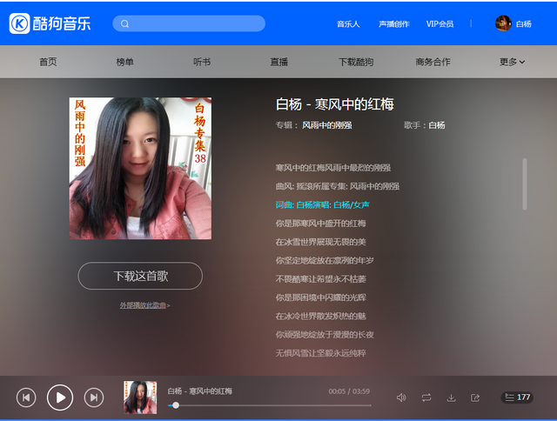
Task: Click the search magnifier icon
Action: point(124,23)
